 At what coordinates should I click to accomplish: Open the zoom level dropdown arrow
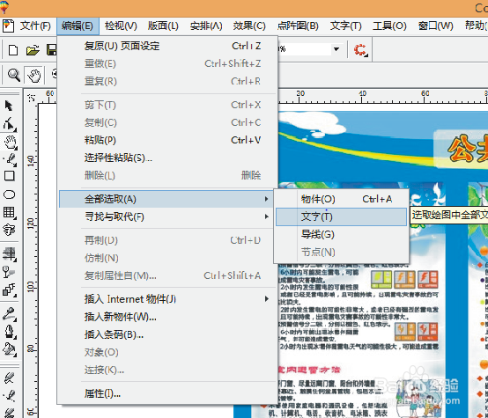tap(336, 49)
